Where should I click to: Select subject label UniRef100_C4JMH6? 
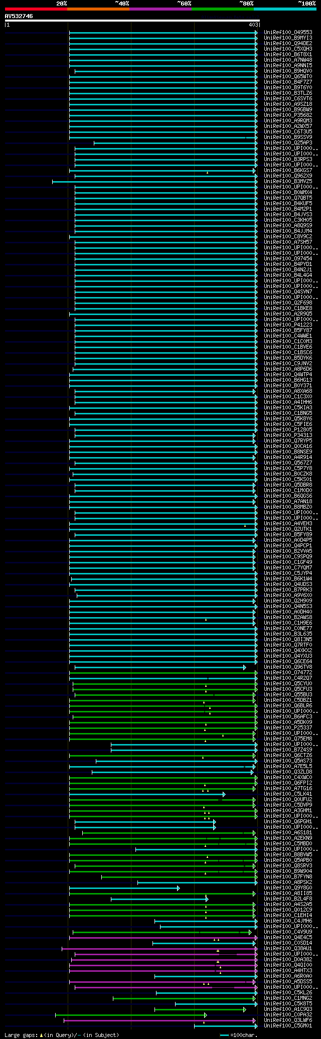[288, 921]
